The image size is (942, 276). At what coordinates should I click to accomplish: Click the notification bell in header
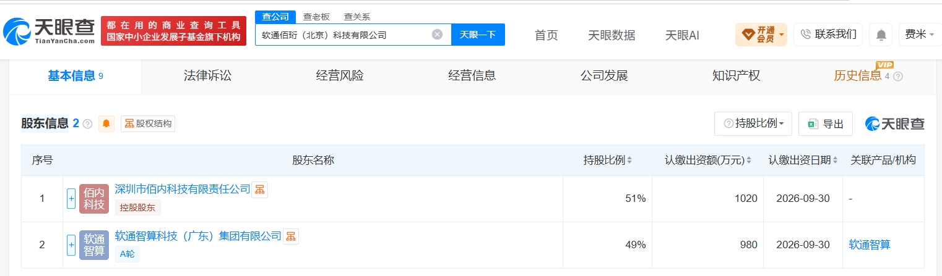[881, 35]
